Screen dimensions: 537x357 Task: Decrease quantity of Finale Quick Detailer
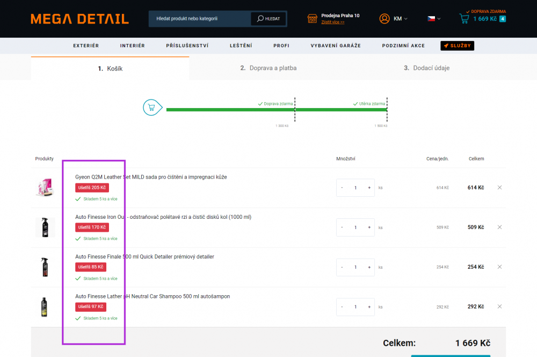[x=342, y=267]
